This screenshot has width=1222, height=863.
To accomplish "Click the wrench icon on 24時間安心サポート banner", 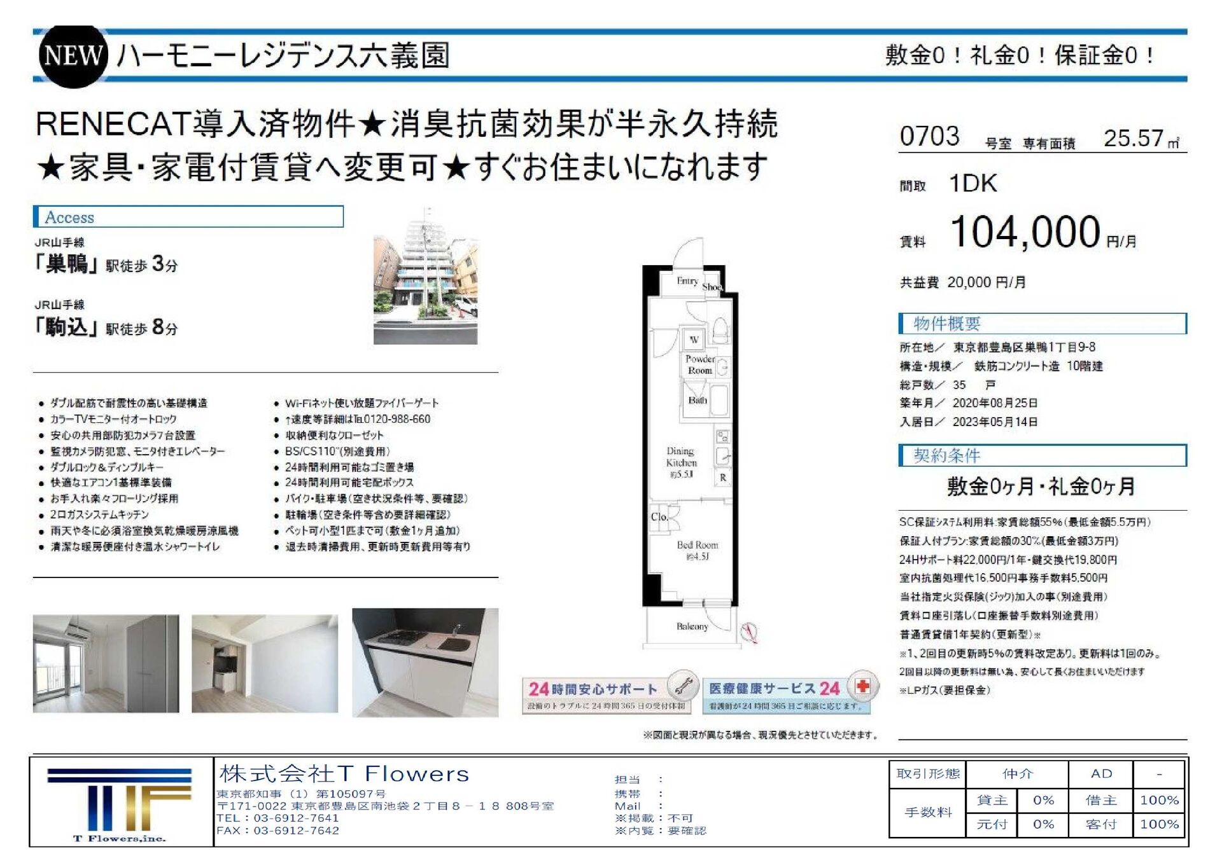I will (x=683, y=686).
